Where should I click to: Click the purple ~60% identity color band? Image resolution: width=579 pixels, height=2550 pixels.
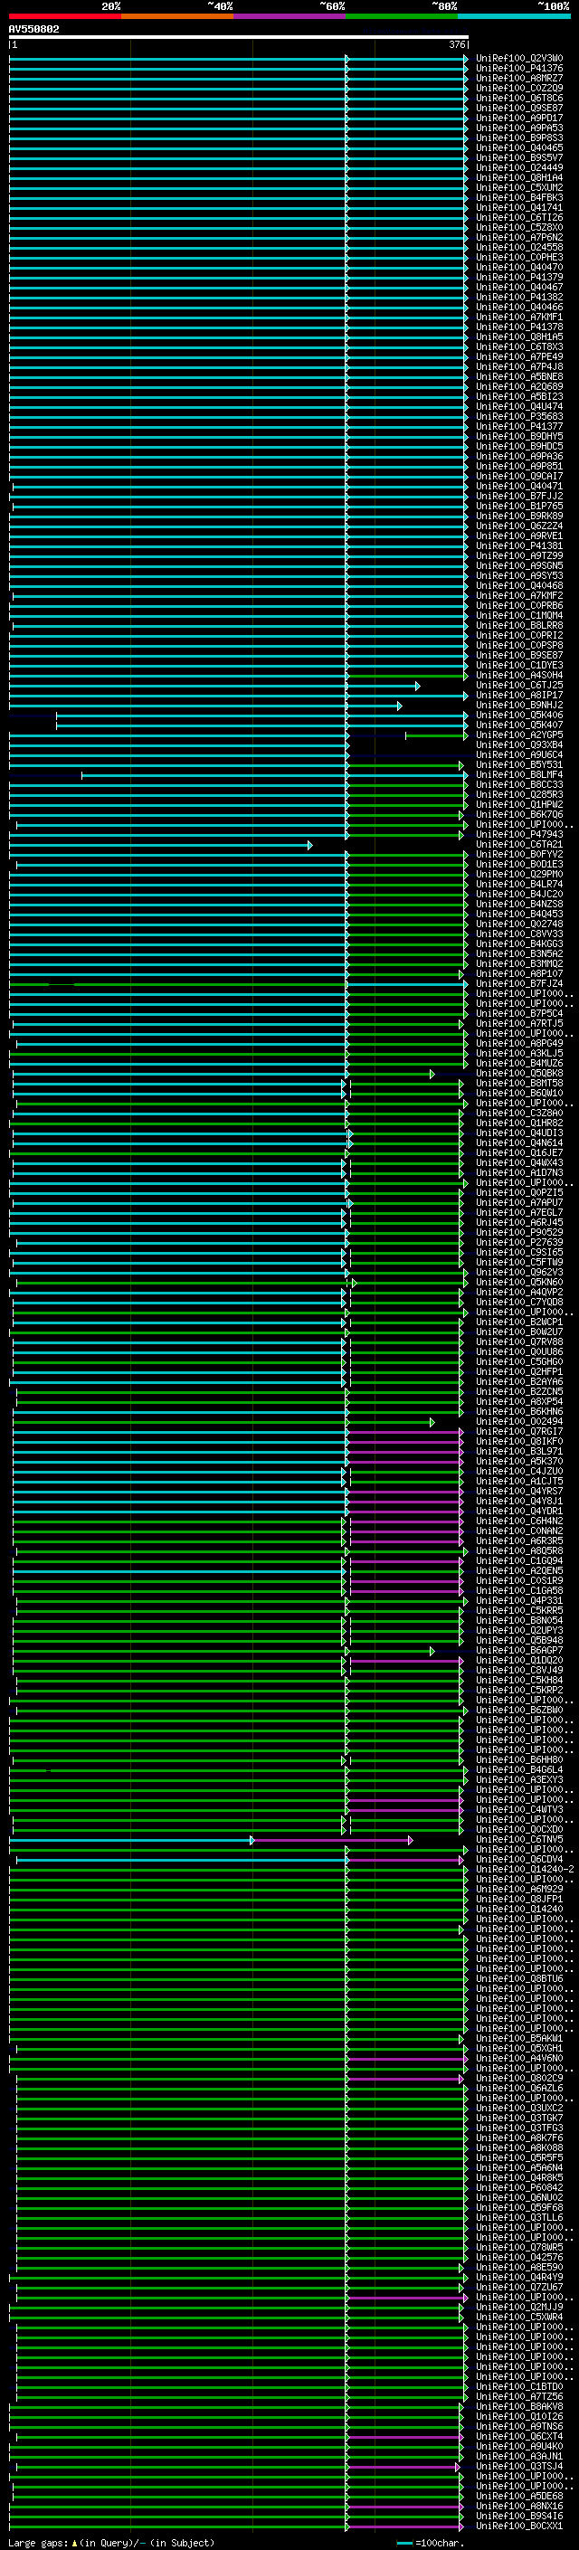[x=289, y=16]
